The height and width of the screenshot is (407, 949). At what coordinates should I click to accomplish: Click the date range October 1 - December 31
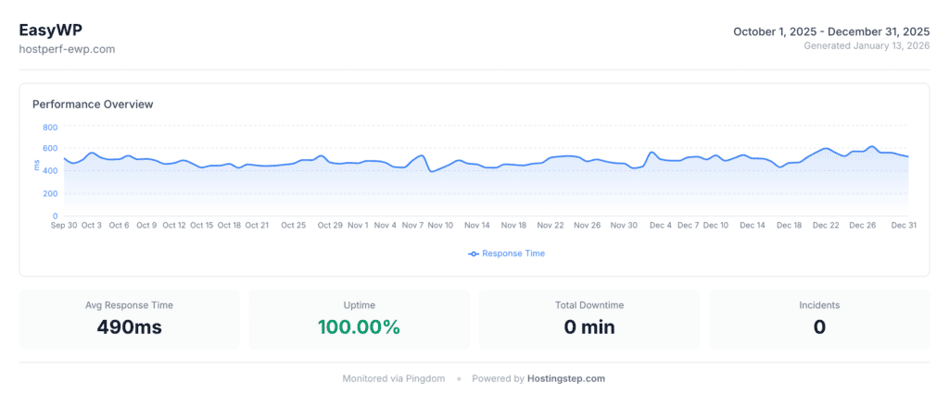tap(831, 31)
